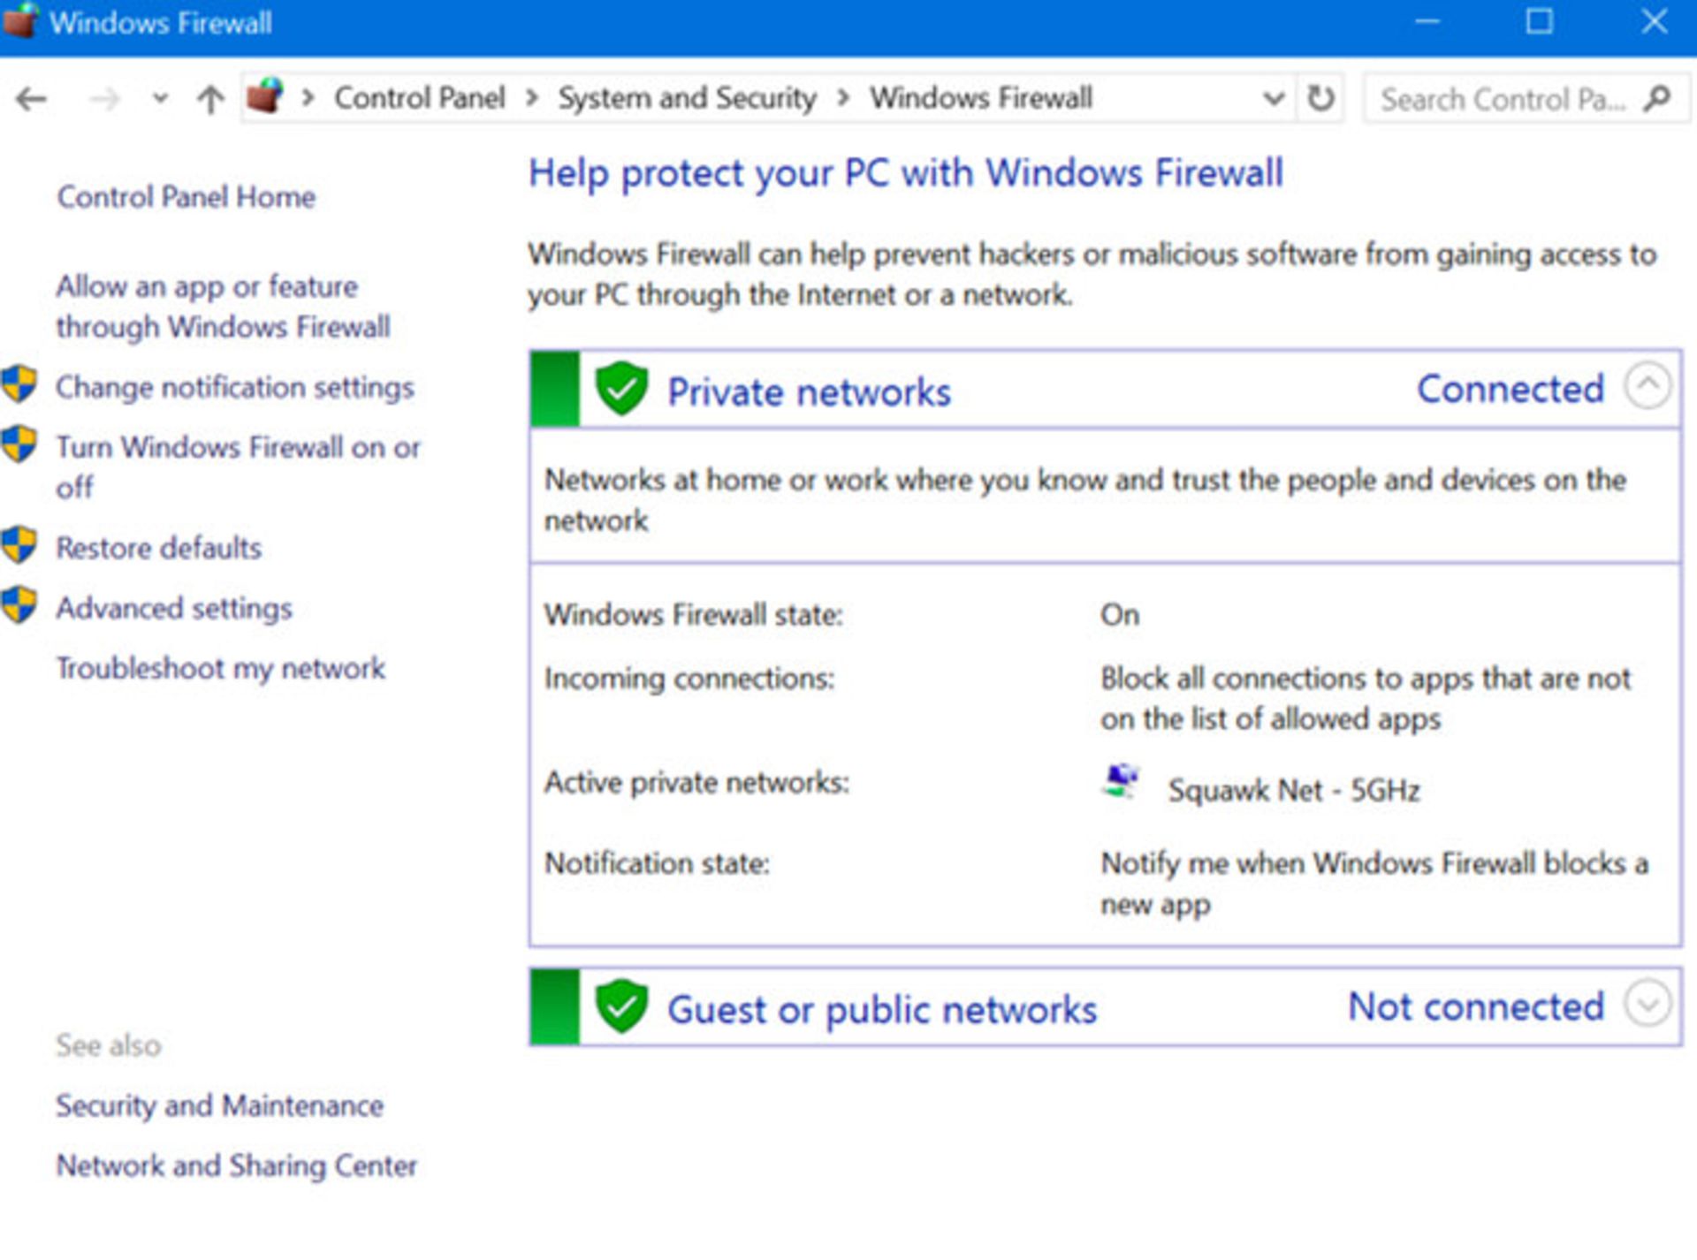The height and width of the screenshot is (1260, 1697).
Task: Open Change notification settings link
Action: 234,387
